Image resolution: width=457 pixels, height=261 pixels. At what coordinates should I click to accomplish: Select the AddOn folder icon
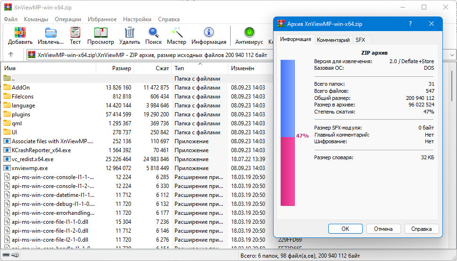coord(7,87)
